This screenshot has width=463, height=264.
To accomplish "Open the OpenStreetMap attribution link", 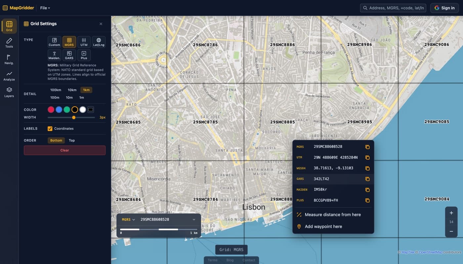I will pos(431,252).
